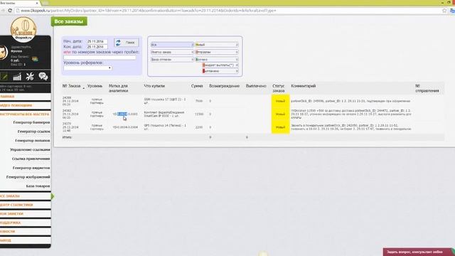
Task: Click the Поиск search button
Action: [127, 43]
